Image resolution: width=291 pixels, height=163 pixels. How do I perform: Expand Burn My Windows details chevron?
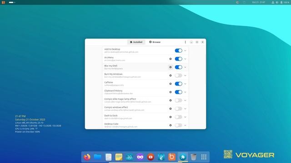185,76
